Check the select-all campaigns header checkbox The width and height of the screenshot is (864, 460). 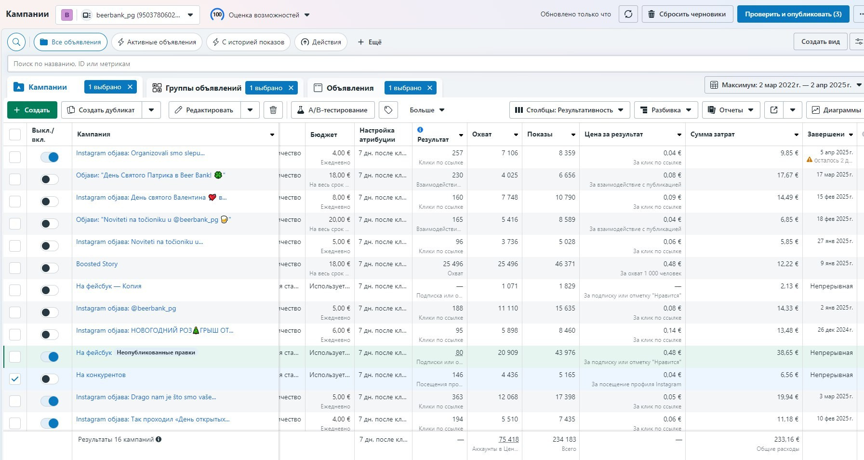click(15, 135)
